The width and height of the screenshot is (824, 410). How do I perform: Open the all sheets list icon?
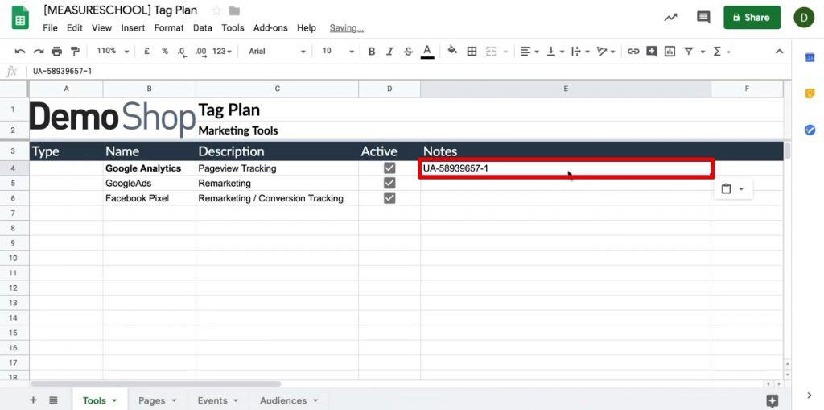tap(53, 400)
